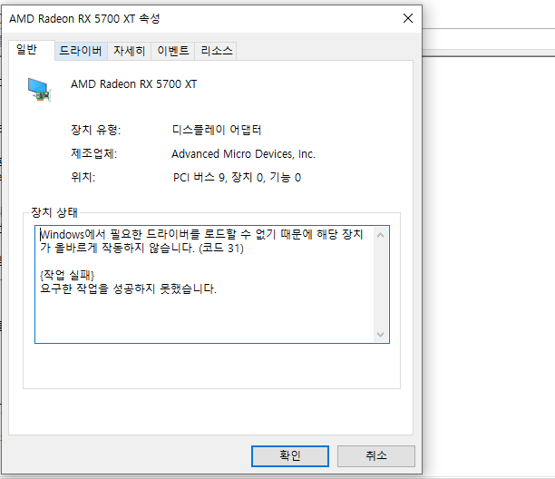Click inside the 장치 상태 text box
The height and width of the screenshot is (479, 555).
[212, 284]
